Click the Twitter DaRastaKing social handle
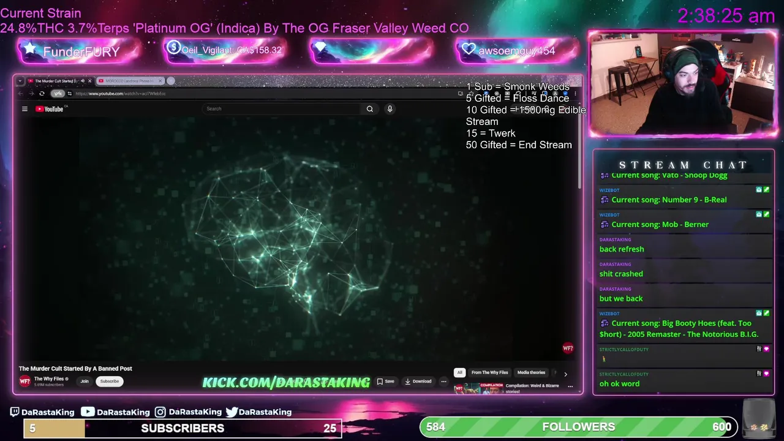784x441 pixels. pos(258,412)
